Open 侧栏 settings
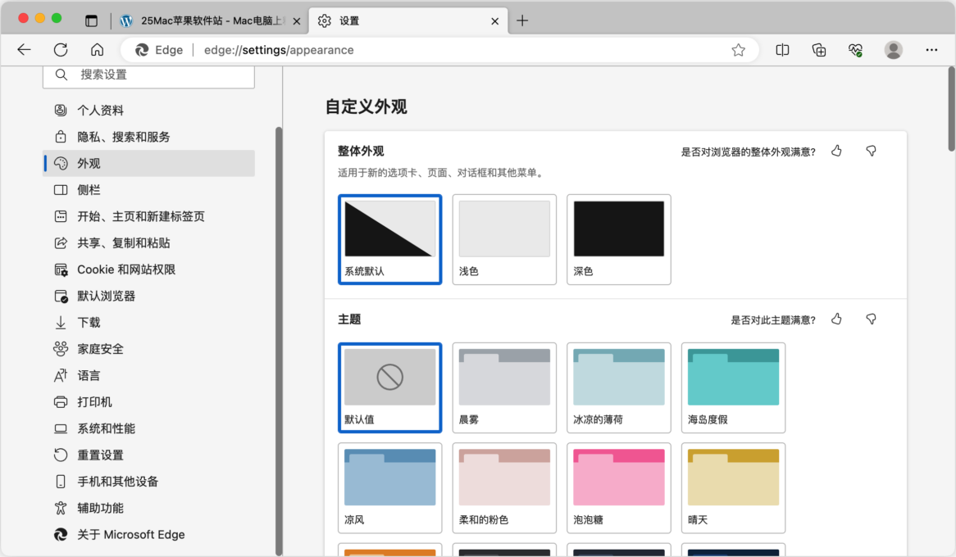956x557 pixels. click(148, 190)
